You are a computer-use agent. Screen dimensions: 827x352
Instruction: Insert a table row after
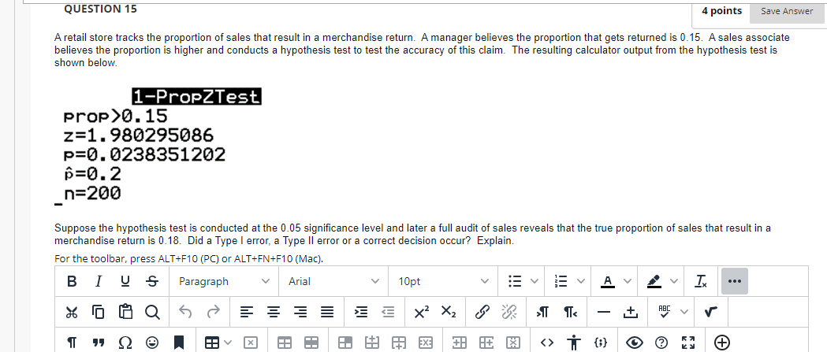(398, 343)
